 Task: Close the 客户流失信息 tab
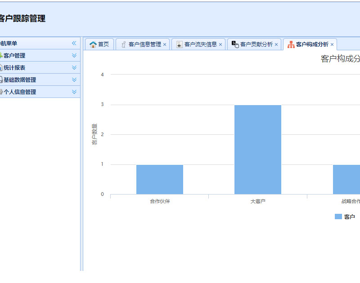coord(220,45)
